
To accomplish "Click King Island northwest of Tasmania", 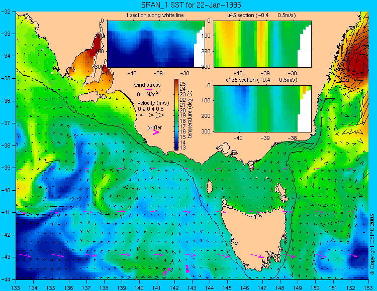I will (210, 187).
